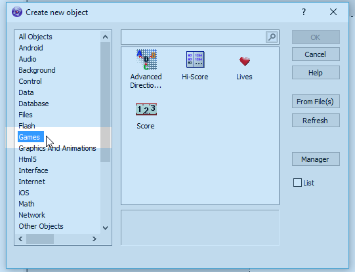Click the vertical scrollbar thumb in category list
This screenshot has height=272, width=355.
[x=105, y=102]
